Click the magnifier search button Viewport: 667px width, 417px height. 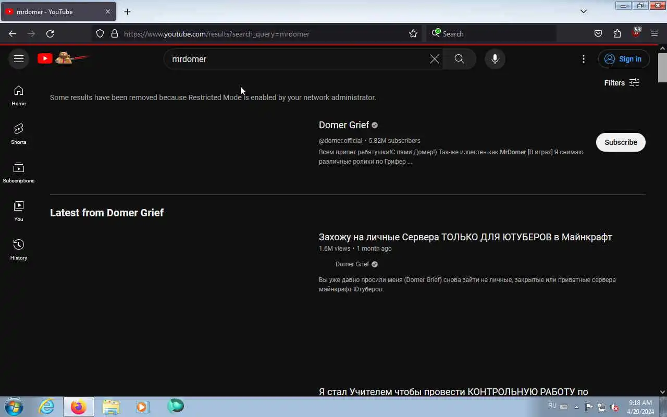coord(459,59)
